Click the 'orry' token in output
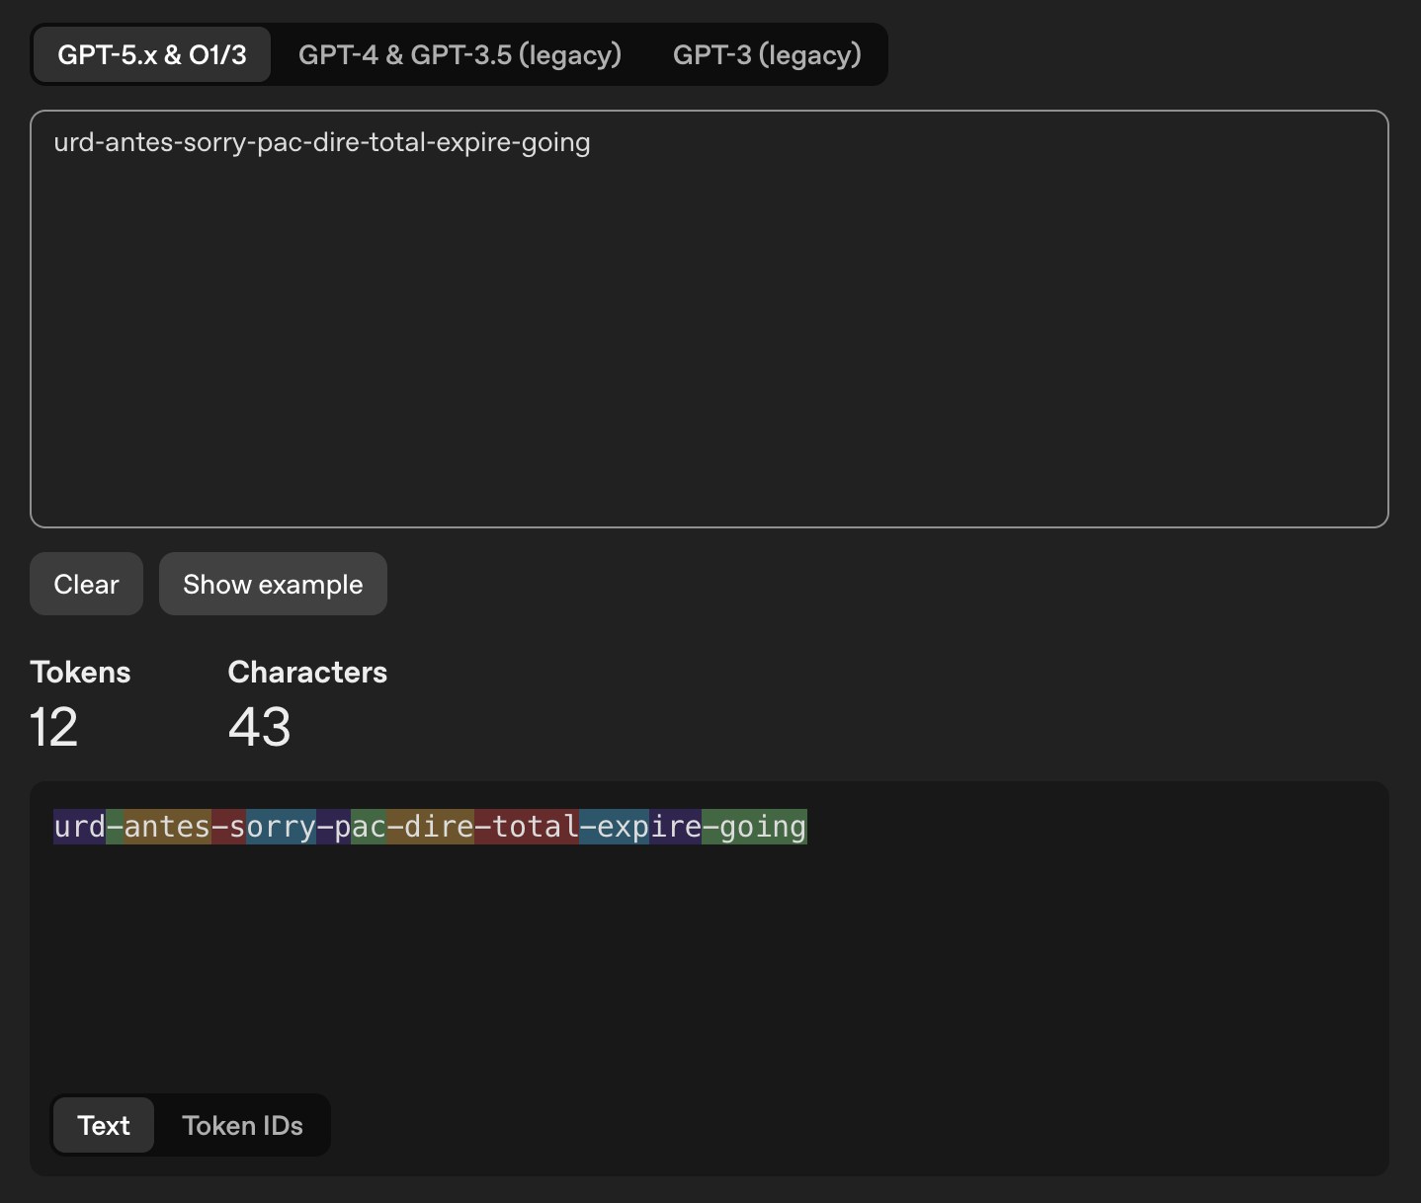The width and height of the screenshot is (1421, 1203). click(x=281, y=826)
